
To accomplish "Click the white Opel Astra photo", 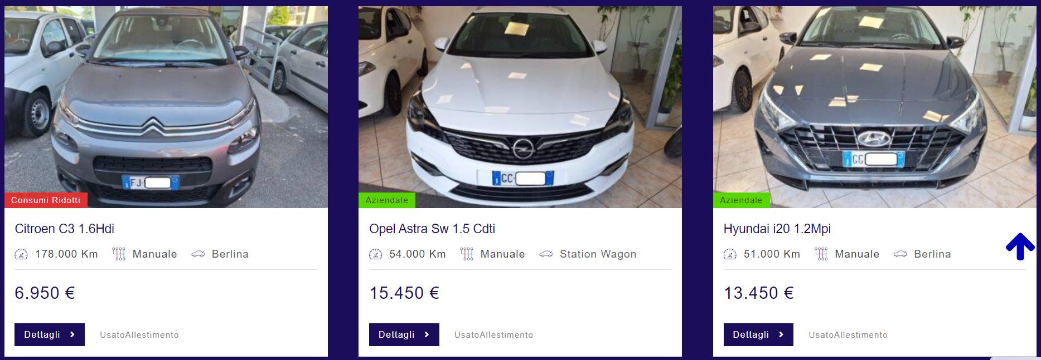I will tap(520, 107).
